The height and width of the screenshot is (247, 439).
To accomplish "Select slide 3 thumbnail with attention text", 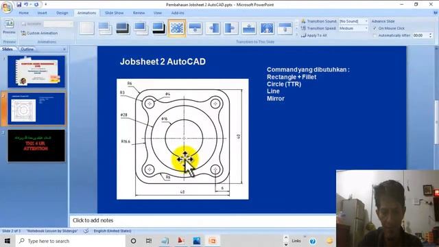I will pos(36,145).
